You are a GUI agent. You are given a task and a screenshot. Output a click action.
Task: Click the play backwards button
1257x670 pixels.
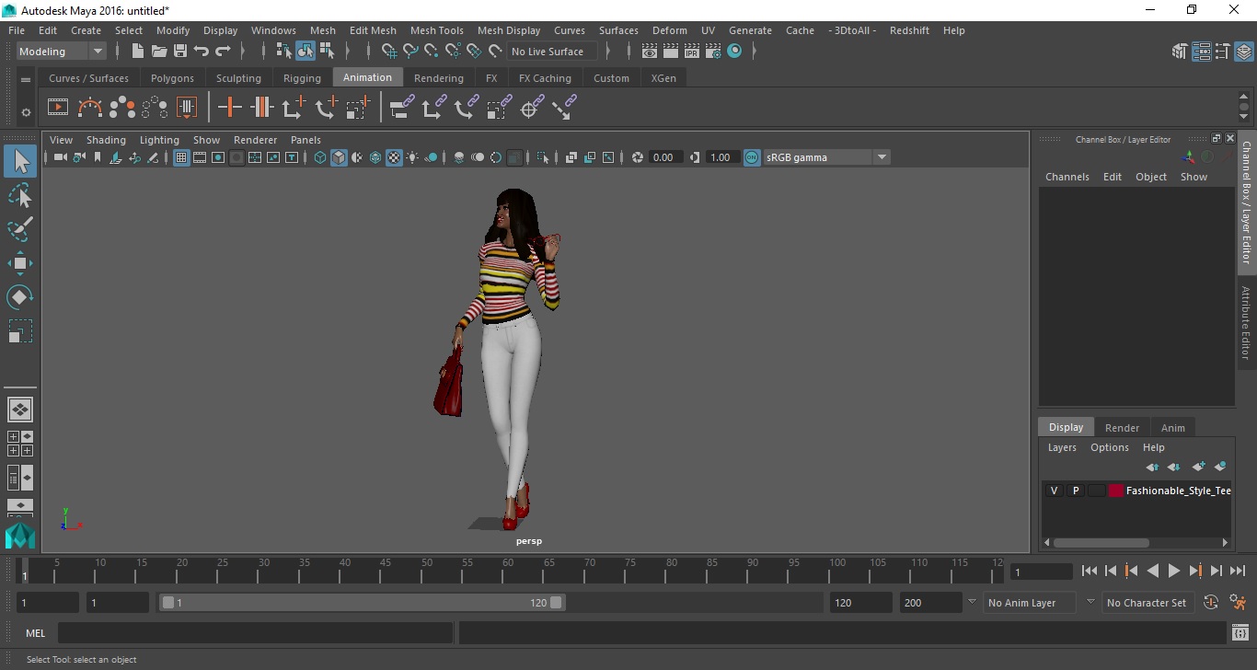tap(1152, 572)
